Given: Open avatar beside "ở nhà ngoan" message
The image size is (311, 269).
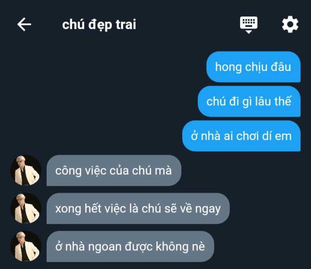Looking at the screenshot, I should [26, 247].
